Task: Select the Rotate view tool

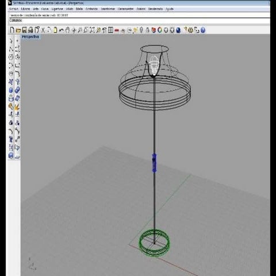Action: coord(74,30)
